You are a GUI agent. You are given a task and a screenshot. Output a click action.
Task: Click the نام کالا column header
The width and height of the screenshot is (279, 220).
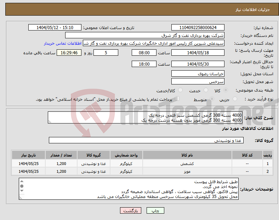click(x=187, y=155)
